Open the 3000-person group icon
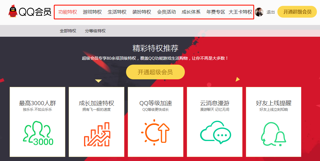Screen dimensions: 320x161 click(x=38, y=133)
